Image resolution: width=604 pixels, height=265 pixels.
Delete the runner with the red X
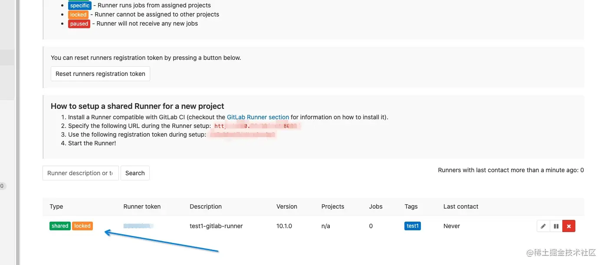[x=569, y=226]
